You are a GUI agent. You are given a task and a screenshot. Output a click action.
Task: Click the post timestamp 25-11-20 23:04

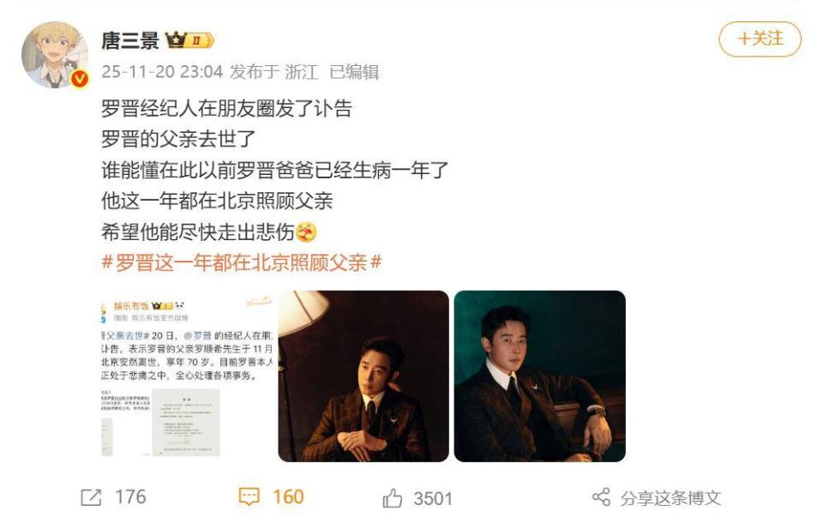tap(162, 72)
